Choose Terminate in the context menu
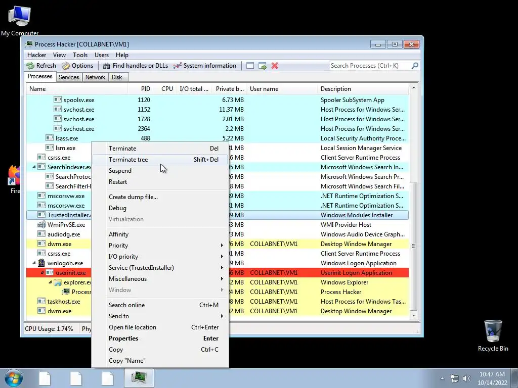This screenshot has width=518, height=388. tap(160, 149)
